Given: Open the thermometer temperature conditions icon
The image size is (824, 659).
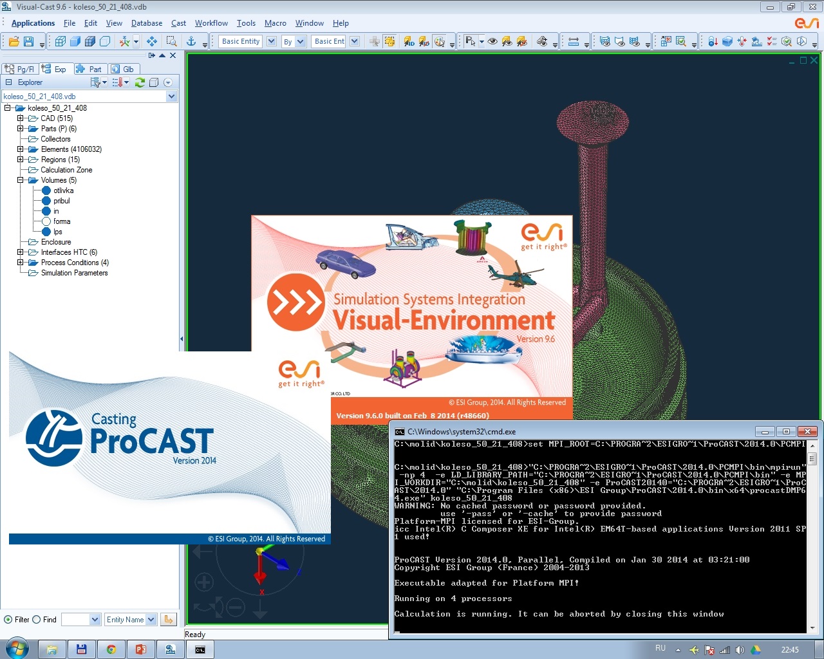Looking at the screenshot, I should [x=742, y=41].
